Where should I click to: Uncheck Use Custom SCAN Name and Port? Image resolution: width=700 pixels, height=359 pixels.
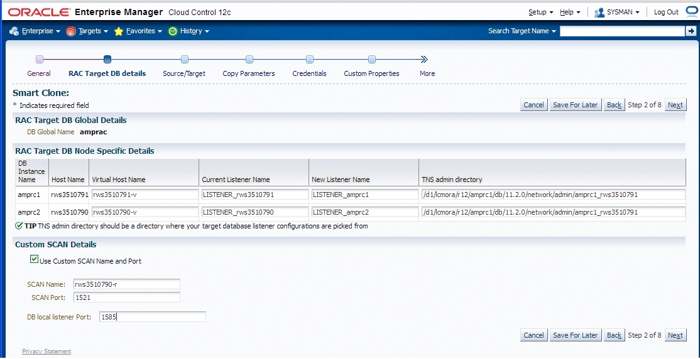click(x=34, y=259)
